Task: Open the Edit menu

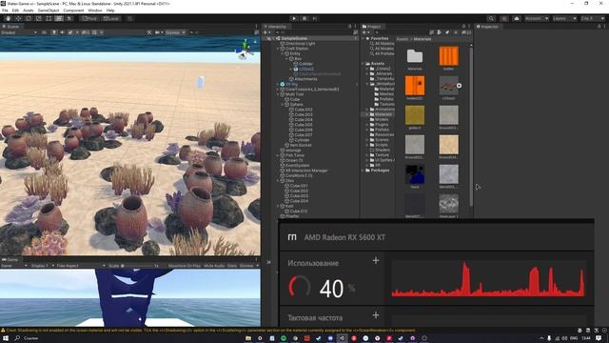Action: point(15,10)
